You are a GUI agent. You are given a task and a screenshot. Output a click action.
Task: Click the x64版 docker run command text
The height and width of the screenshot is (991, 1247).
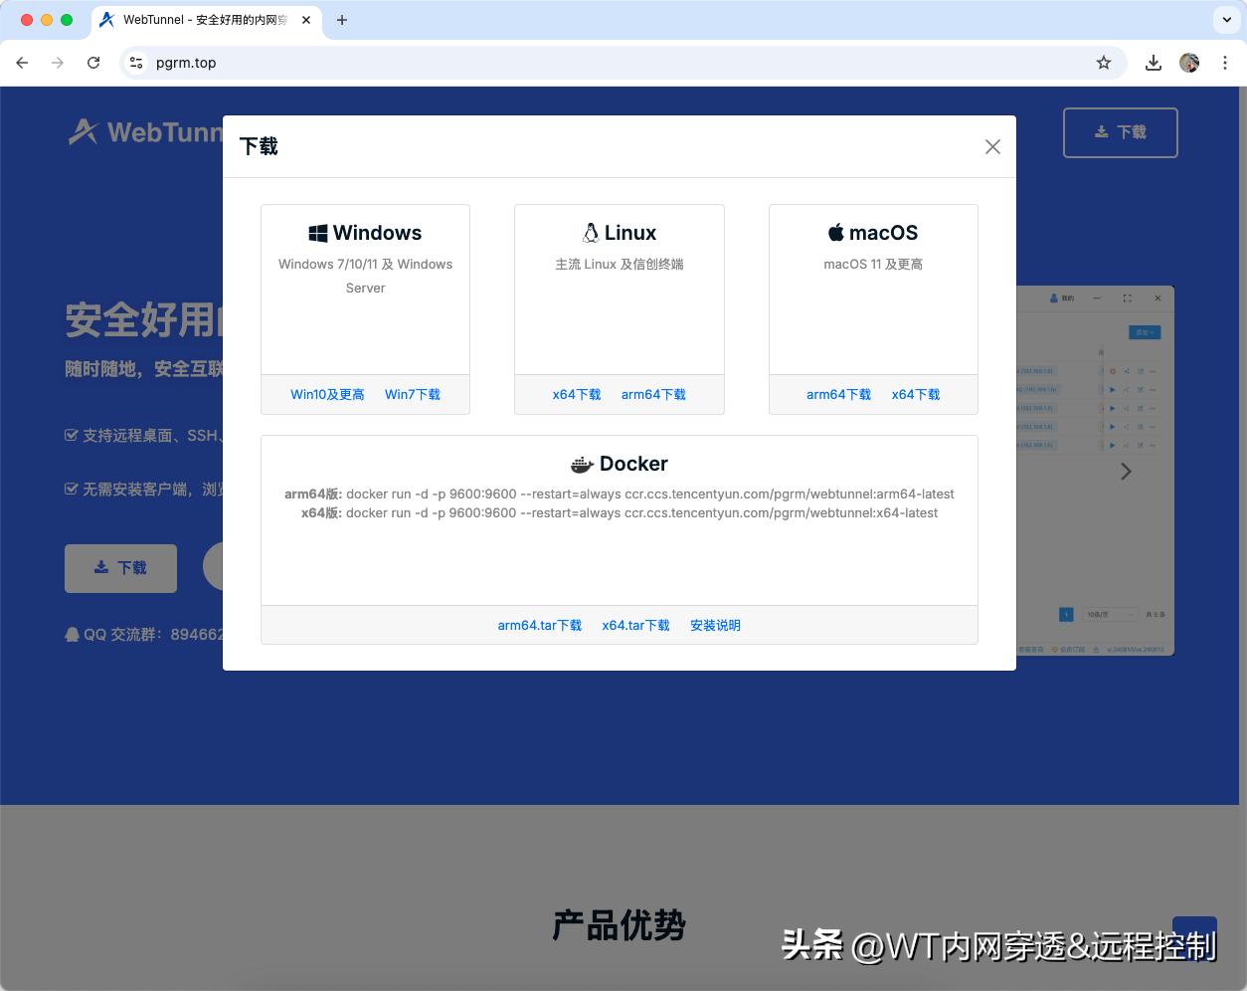(x=619, y=513)
